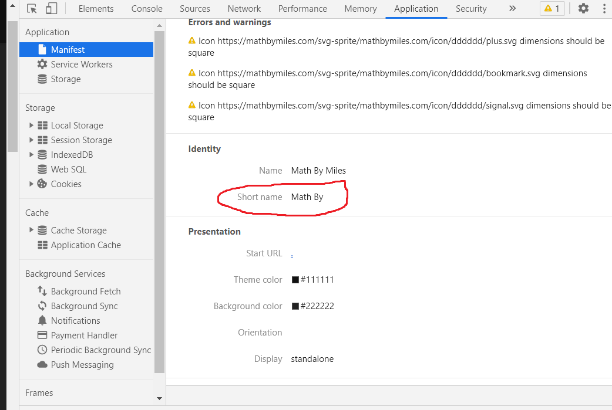This screenshot has height=410, width=612.
Task: Click the Notifications bell icon
Action: [x=42, y=320]
